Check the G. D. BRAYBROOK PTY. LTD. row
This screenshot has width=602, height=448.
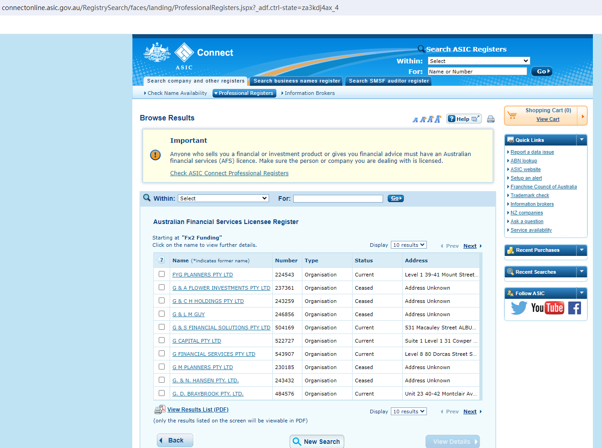coord(161,393)
